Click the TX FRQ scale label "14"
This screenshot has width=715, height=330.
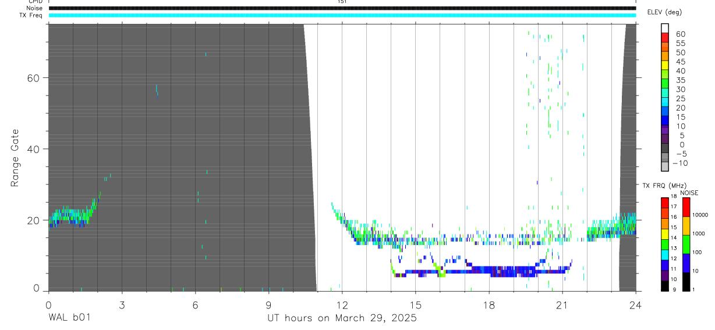point(674,237)
